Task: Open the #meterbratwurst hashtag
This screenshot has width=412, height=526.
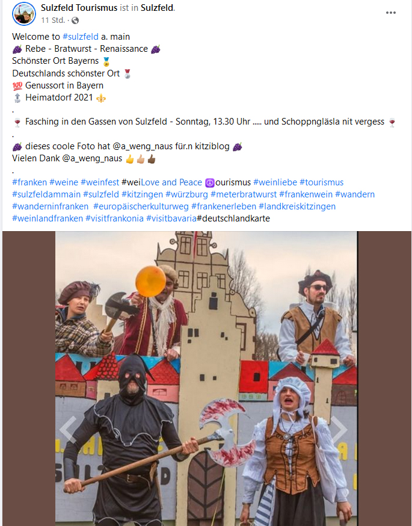Action: coord(244,194)
